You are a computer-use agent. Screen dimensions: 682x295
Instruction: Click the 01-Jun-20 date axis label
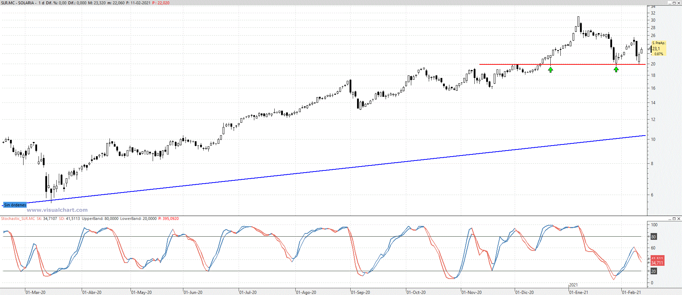[x=193, y=293]
